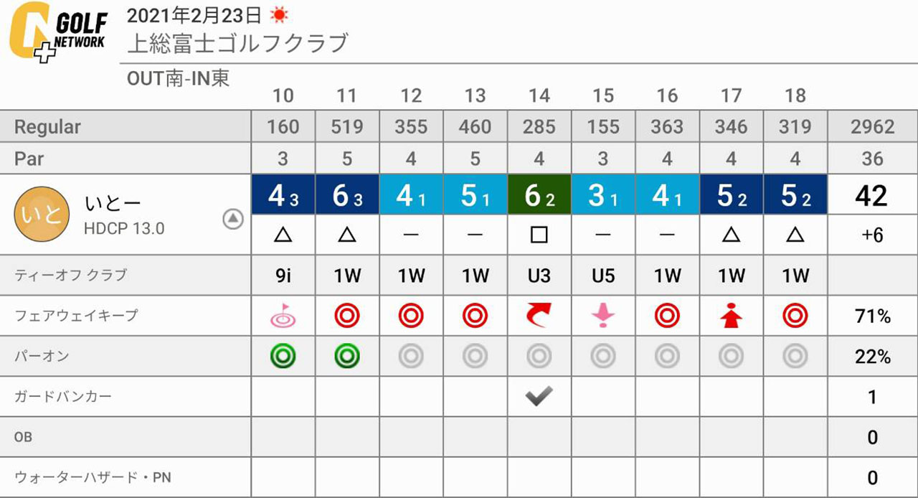Click the hole 14 red curved arrow icon
The height and width of the screenshot is (498, 918).
(539, 315)
